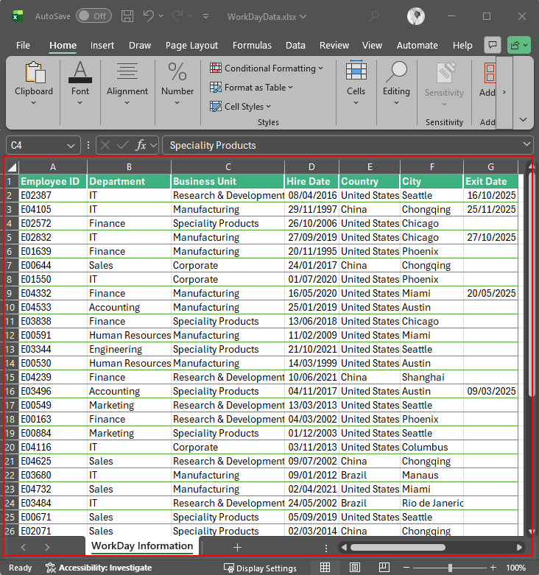The image size is (539, 575).
Task: Click the Add-ins ribbon button
Action: (x=487, y=81)
